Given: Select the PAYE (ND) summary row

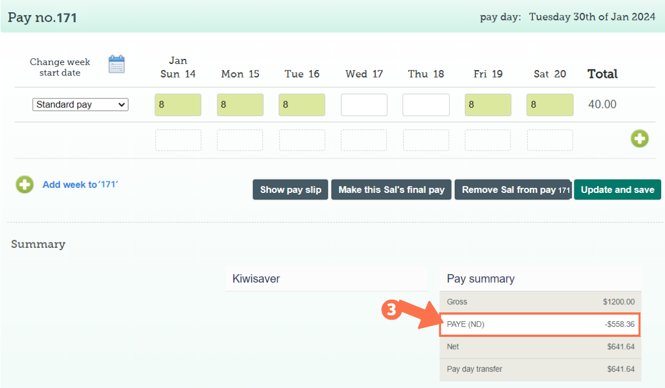Looking at the screenshot, I should tap(540, 325).
